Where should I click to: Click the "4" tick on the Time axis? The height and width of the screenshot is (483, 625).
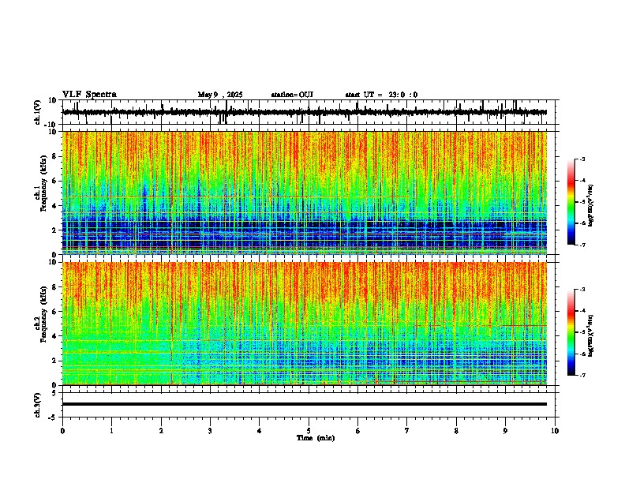pos(260,431)
